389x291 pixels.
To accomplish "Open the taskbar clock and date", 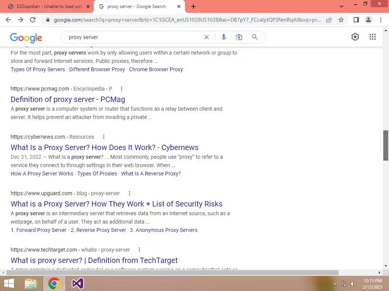I will click(372, 284).
